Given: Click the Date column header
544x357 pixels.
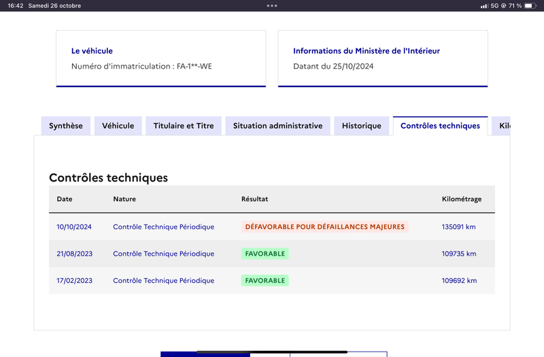Looking at the screenshot, I should click(x=65, y=199).
